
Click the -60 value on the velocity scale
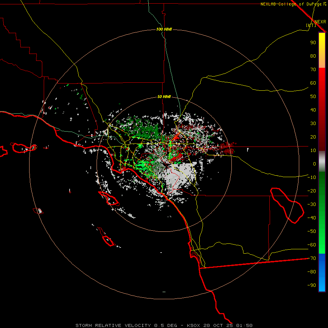point(312,245)
